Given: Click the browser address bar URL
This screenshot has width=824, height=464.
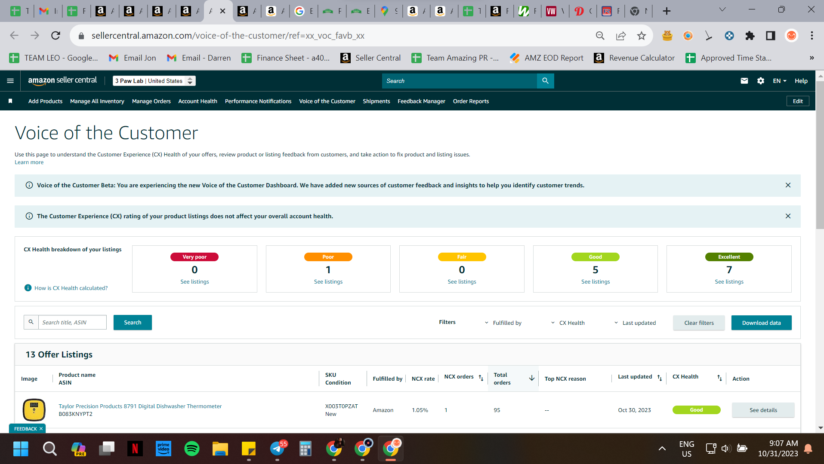Looking at the screenshot, I should (228, 36).
